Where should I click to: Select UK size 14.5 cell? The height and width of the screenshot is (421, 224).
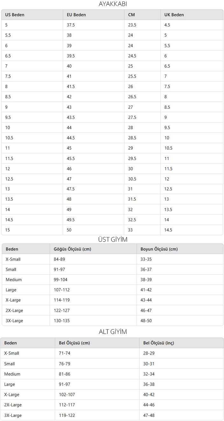click(x=192, y=230)
